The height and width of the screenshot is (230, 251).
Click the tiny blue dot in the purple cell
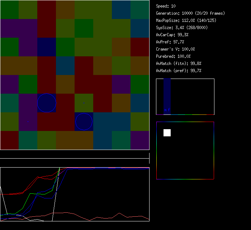(x=28, y=122)
